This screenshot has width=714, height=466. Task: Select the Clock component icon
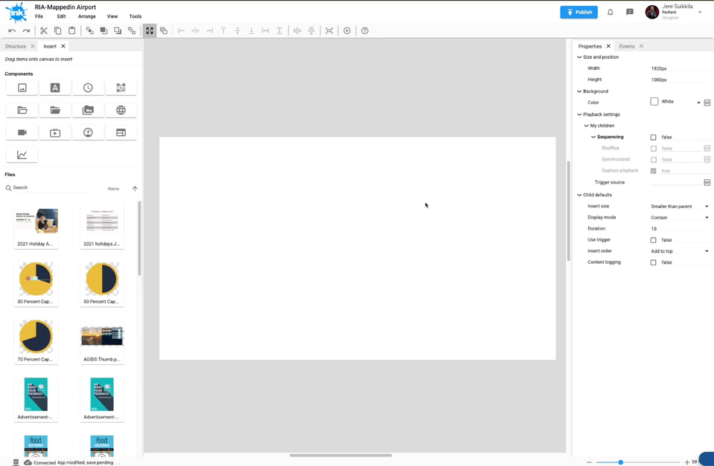tap(88, 88)
